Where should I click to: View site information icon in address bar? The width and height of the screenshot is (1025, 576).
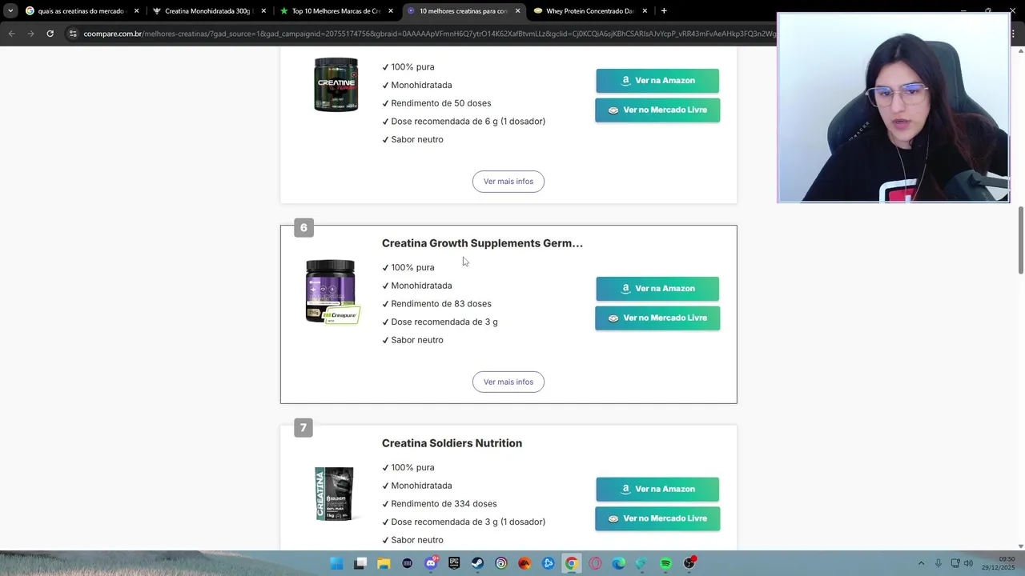coord(73,34)
